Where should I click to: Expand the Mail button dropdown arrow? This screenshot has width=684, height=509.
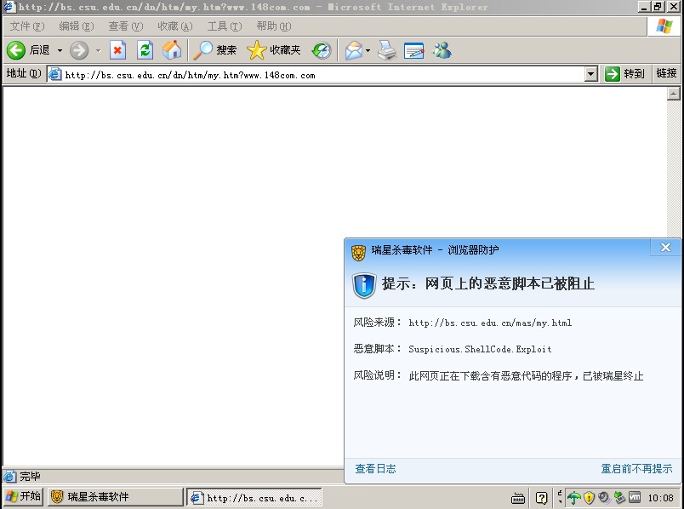click(x=368, y=51)
